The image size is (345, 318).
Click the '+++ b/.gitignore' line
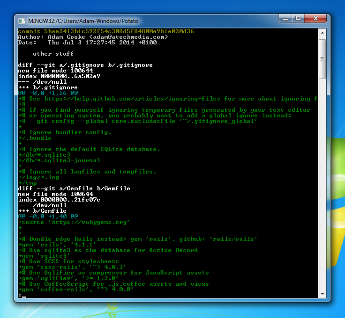(48, 87)
